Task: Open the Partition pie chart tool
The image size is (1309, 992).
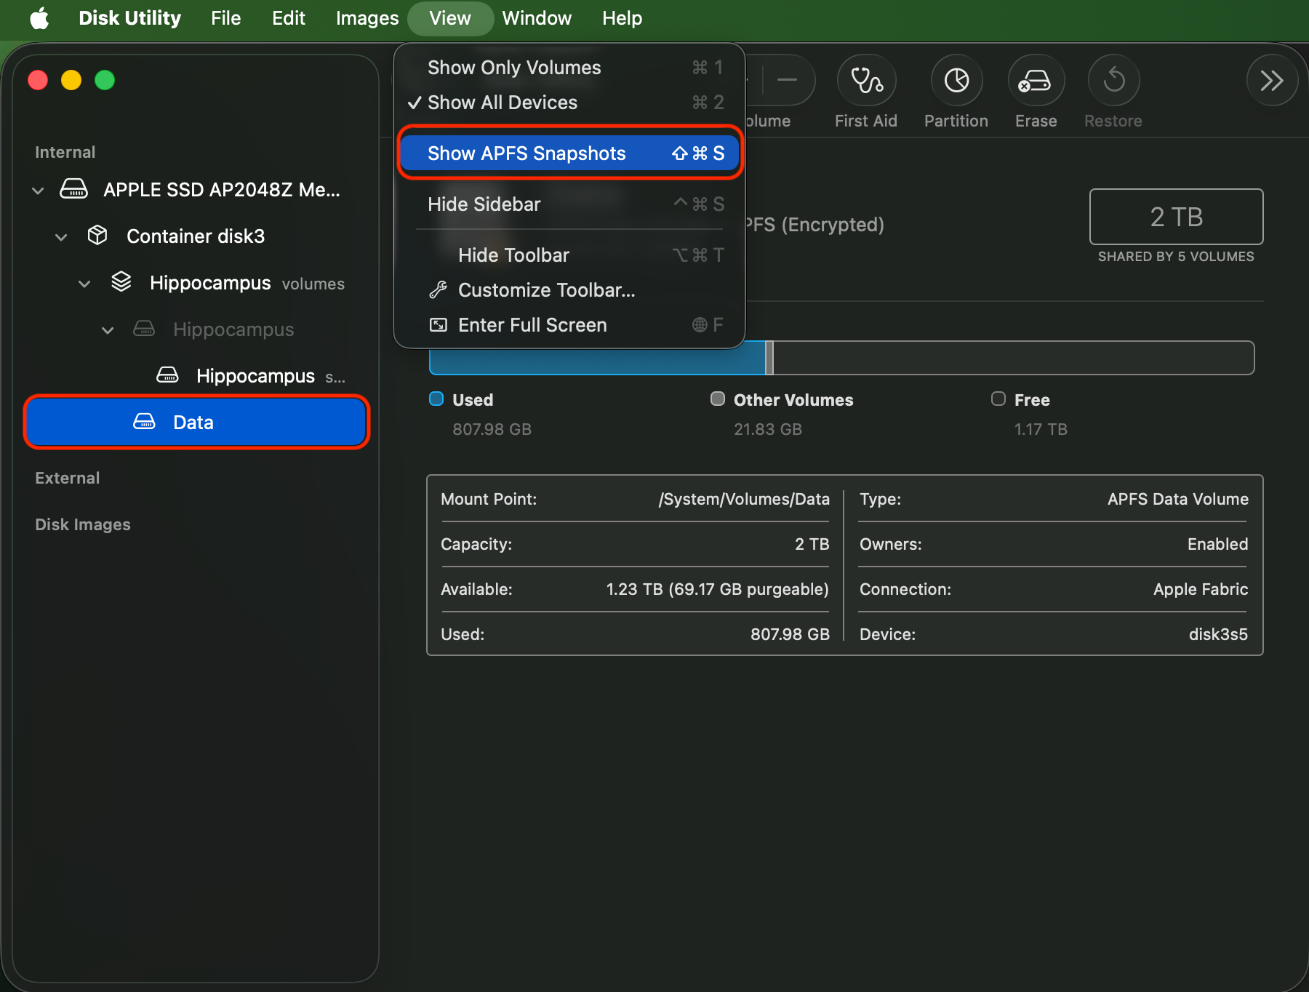Action: click(956, 81)
